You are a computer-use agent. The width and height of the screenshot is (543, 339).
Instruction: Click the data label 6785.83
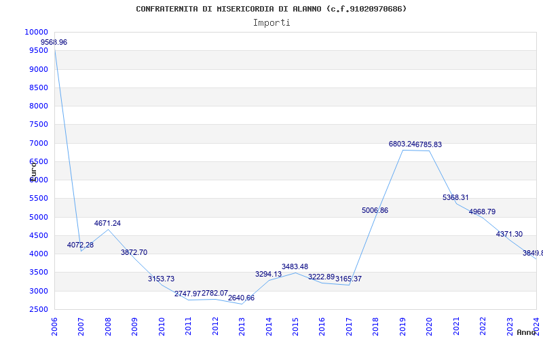coord(429,144)
